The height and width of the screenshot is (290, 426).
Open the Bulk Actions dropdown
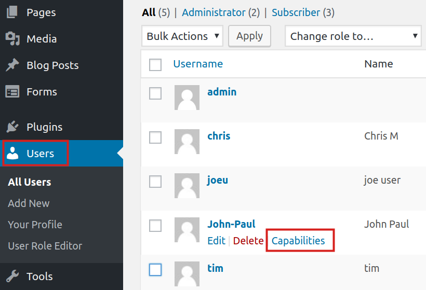click(182, 36)
